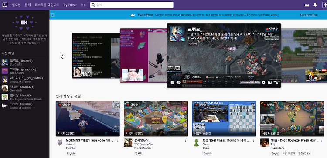Open 프리뷰_ (primotube) recommended channel
The width and height of the screenshot is (327, 158).
coord(24,71)
